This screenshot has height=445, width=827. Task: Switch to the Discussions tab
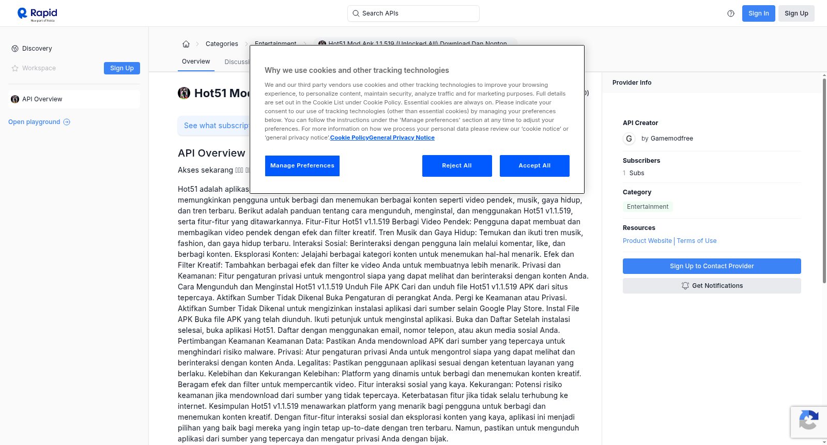pyautogui.click(x=237, y=62)
